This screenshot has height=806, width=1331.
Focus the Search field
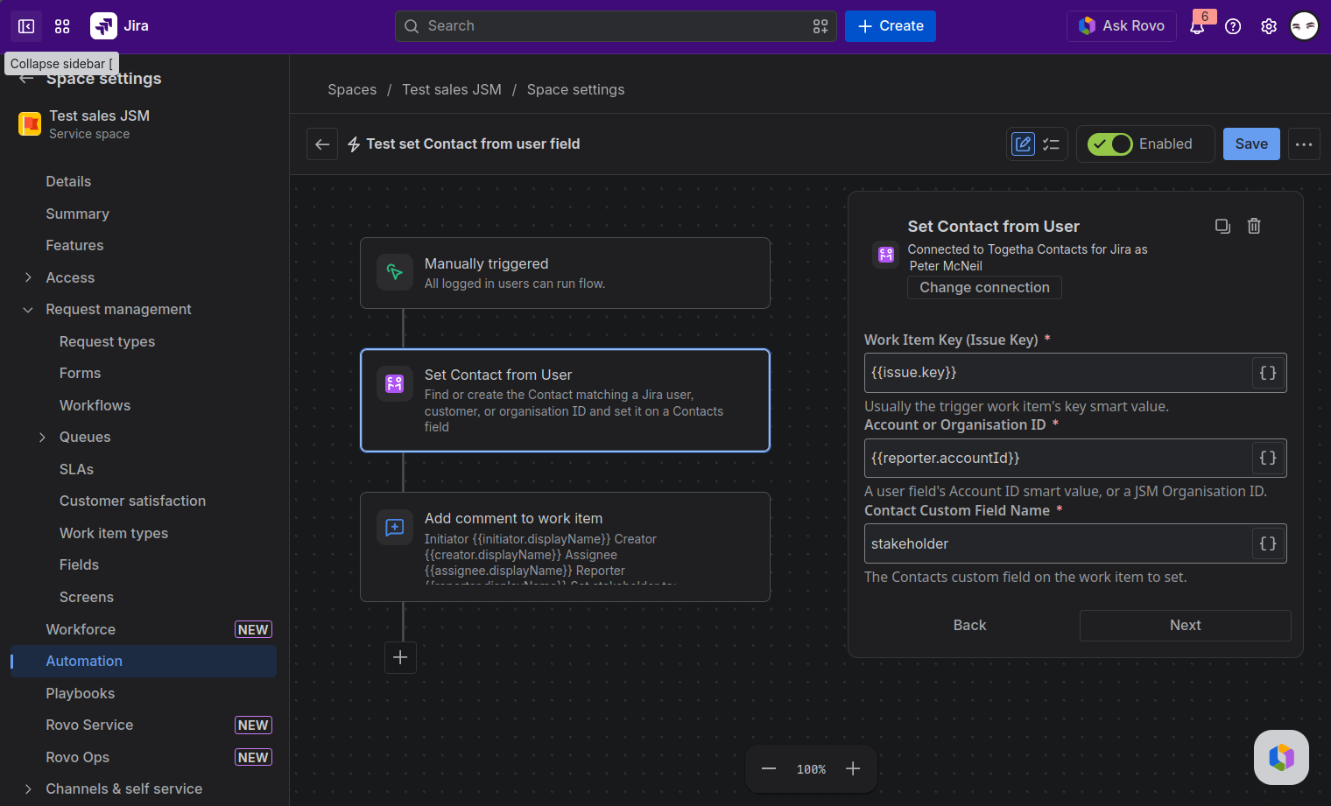coord(616,26)
